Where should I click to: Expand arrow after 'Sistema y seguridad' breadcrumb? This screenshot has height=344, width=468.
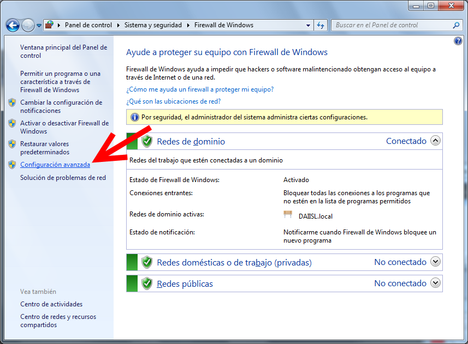point(188,25)
